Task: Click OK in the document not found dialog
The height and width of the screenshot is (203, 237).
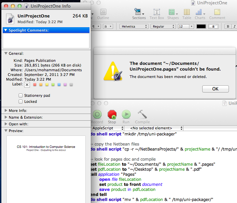Action: click(215, 89)
